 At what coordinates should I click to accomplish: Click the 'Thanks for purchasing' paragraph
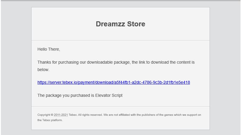pos(116,66)
